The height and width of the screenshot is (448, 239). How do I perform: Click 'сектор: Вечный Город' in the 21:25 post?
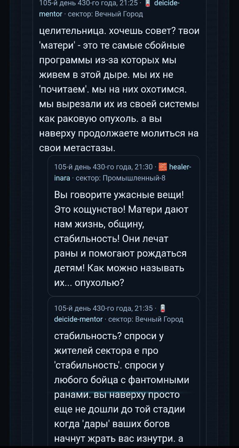coord(105,14)
